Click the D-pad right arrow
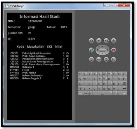 (x=108, y=50)
